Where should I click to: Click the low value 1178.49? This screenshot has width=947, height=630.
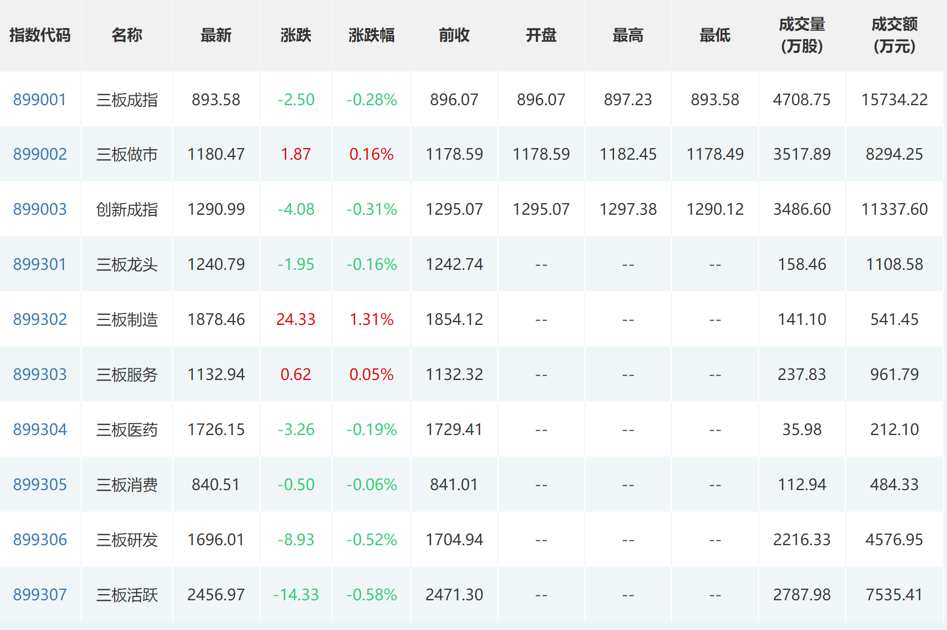[x=715, y=154]
